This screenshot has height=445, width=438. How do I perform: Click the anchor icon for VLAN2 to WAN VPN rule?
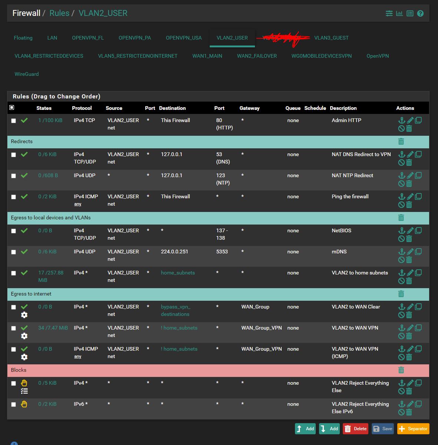click(x=402, y=328)
